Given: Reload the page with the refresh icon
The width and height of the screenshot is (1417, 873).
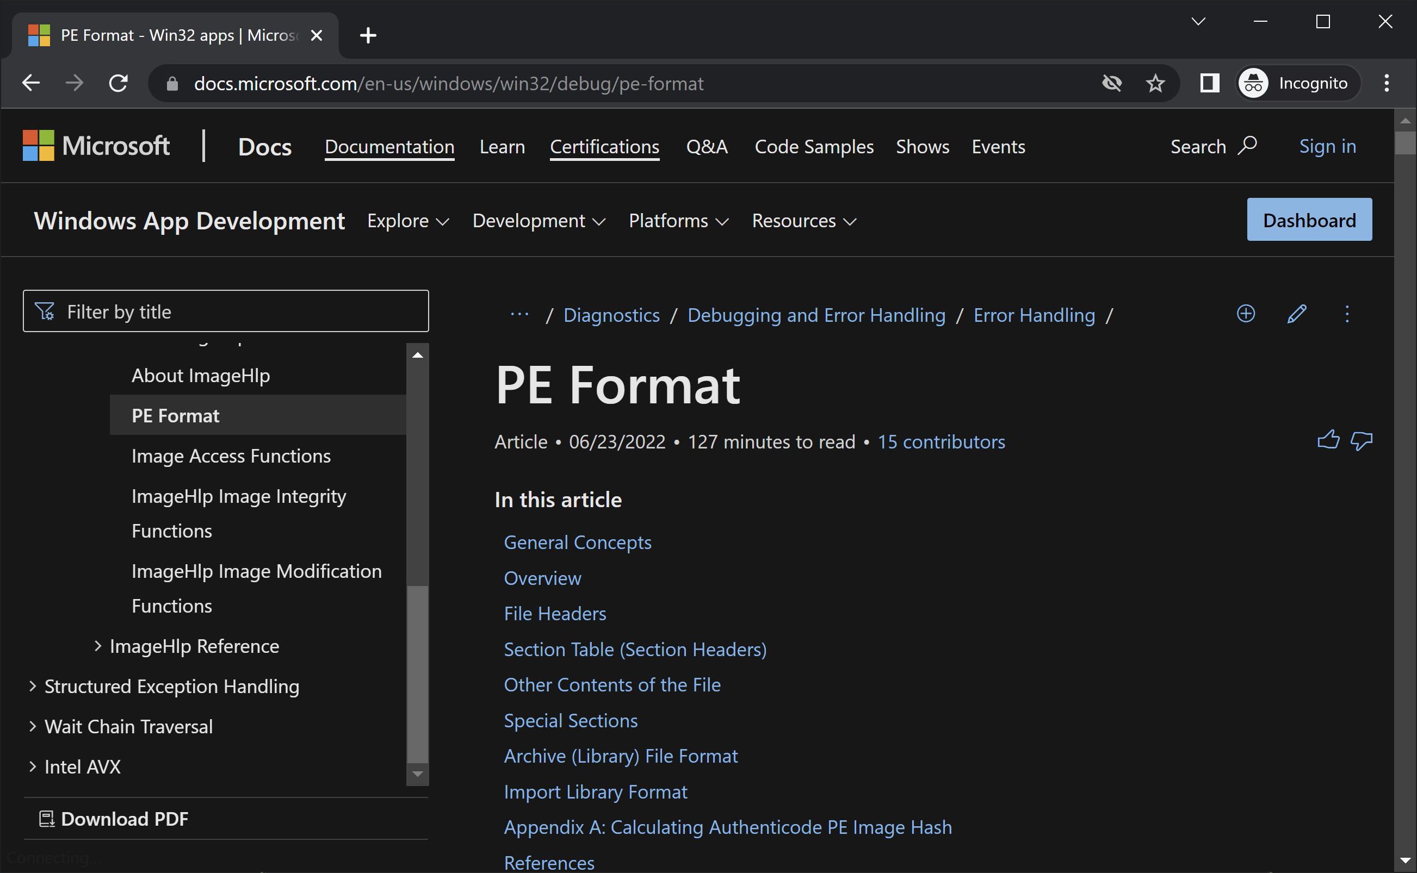Looking at the screenshot, I should (x=119, y=84).
